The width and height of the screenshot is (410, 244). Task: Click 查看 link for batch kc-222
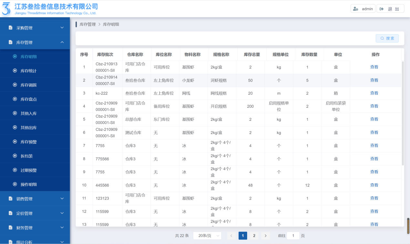[x=374, y=93]
